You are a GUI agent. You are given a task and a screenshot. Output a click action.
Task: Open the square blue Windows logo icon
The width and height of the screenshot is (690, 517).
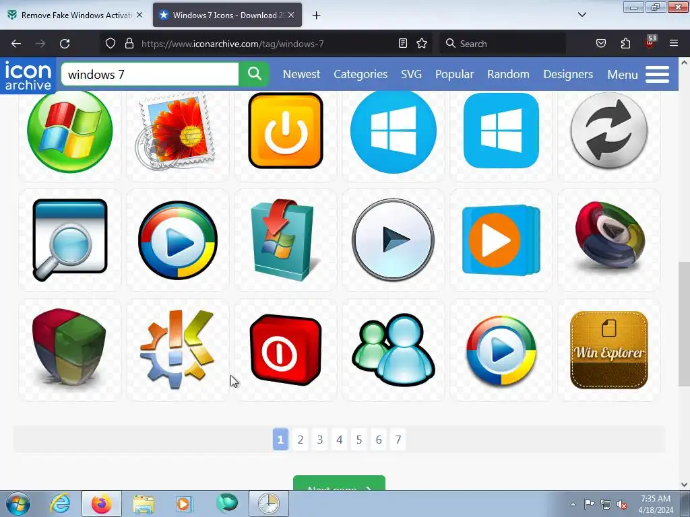(501, 131)
